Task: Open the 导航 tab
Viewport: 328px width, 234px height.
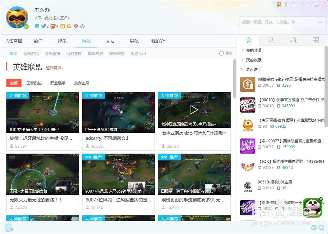Action: [134, 41]
